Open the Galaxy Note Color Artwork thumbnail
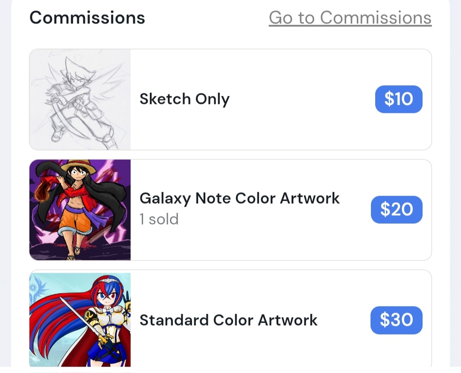Viewport: 461px width, 373px height. point(80,210)
